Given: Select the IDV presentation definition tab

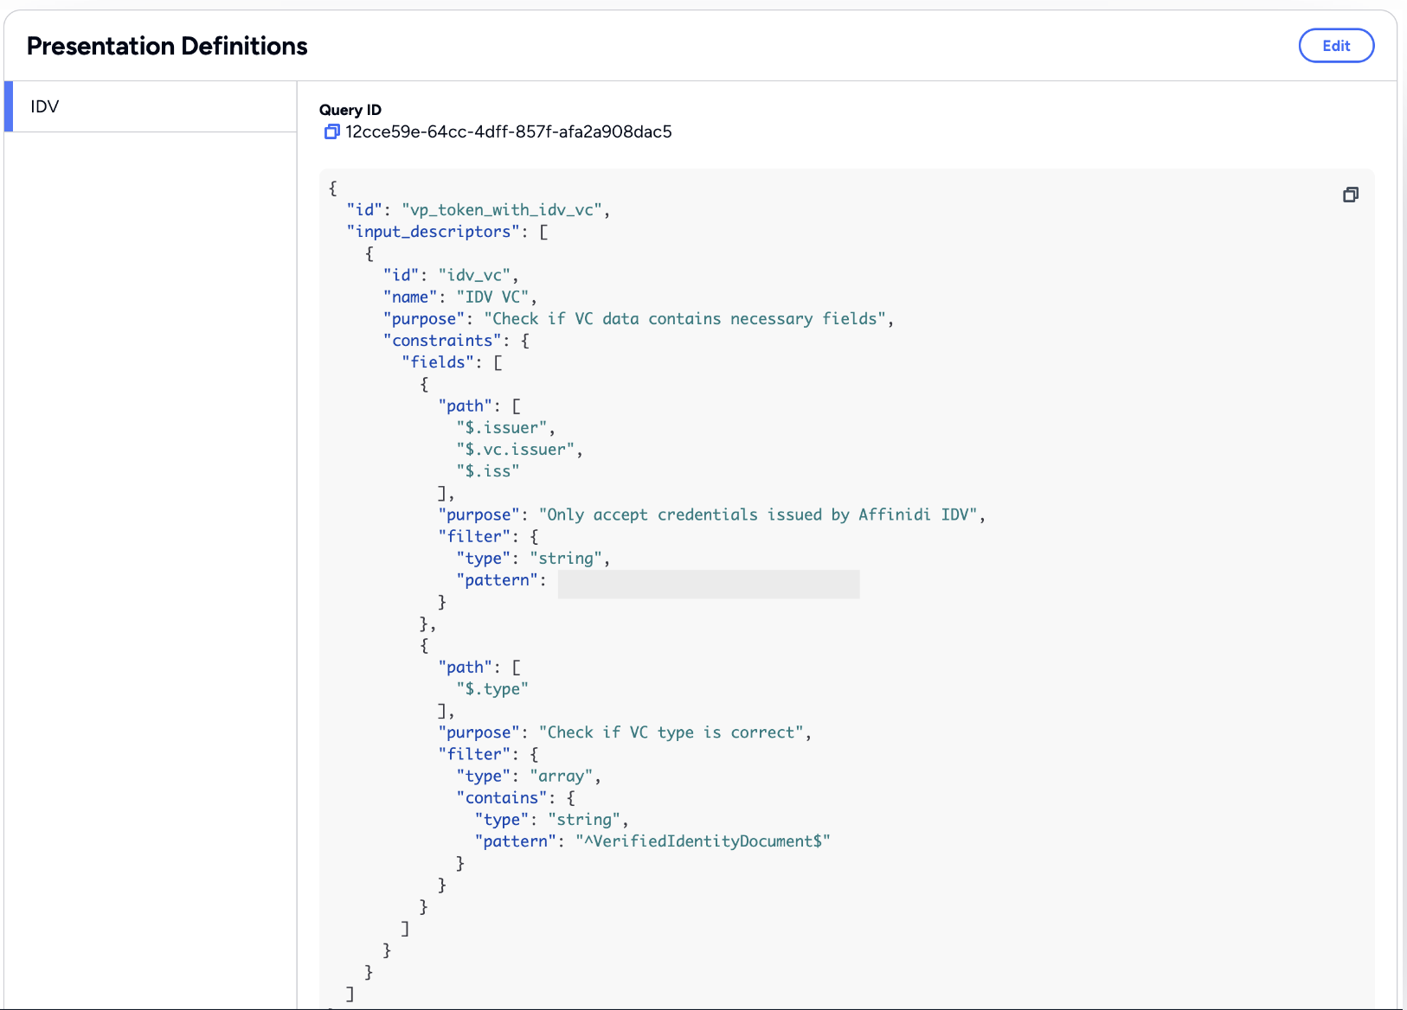Looking at the screenshot, I should (151, 106).
